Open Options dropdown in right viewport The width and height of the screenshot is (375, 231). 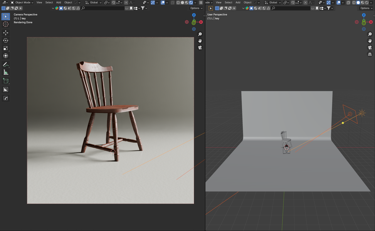[x=366, y=8]
